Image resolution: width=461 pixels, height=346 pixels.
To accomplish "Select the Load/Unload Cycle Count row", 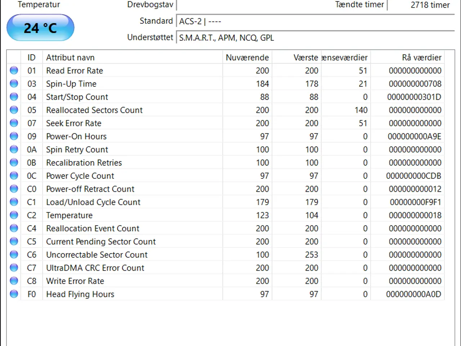I will click(x=225, y=202).
